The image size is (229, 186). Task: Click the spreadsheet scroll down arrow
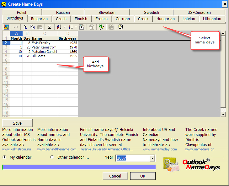point(223,115)
